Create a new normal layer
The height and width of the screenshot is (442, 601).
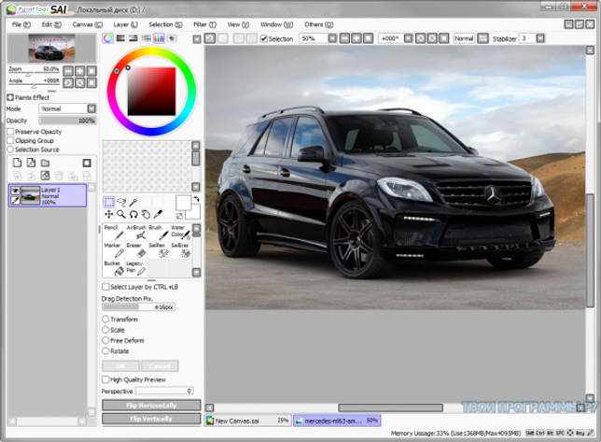[17, 163]
